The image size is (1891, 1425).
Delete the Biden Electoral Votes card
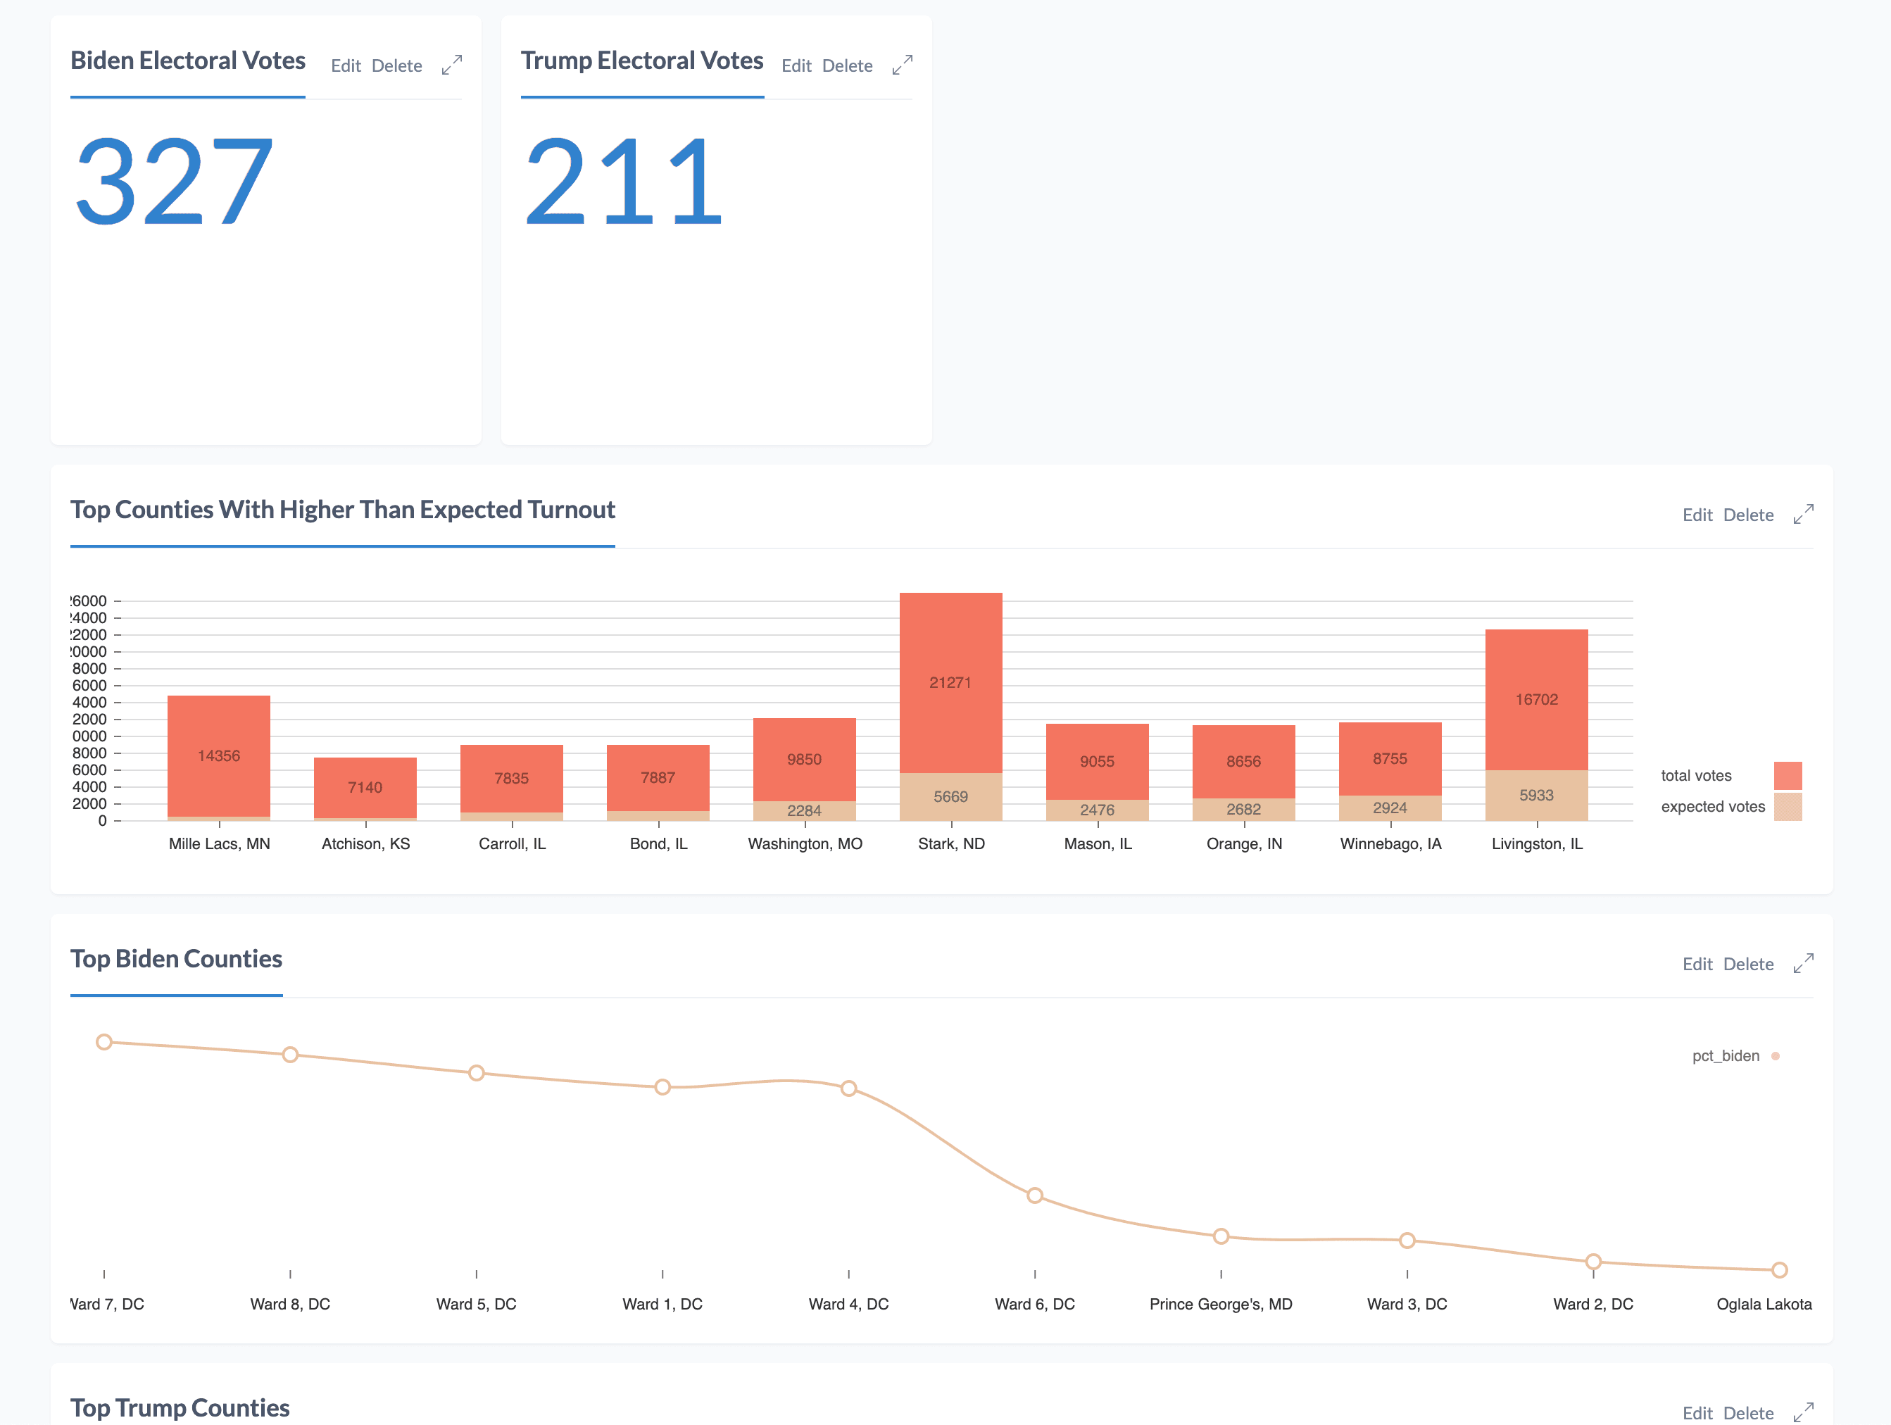396,65
